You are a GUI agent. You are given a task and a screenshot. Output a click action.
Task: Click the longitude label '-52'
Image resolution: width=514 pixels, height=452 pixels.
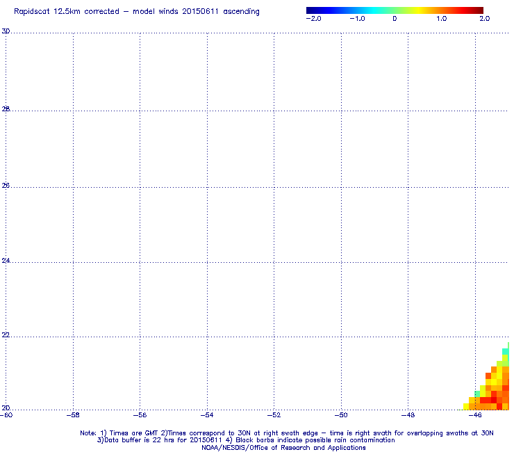[x=274, y=415]
